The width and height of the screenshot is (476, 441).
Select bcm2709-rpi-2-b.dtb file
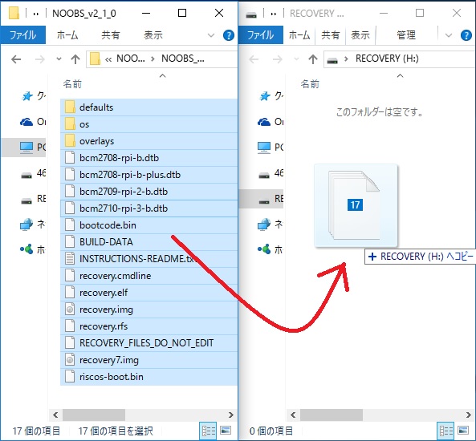148,192
